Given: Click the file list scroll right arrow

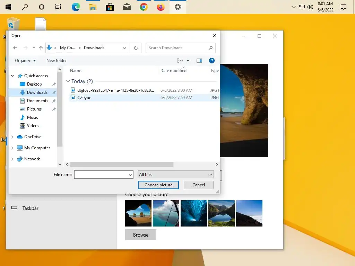Looking at the screenshot, I should [x=217, y=164].
